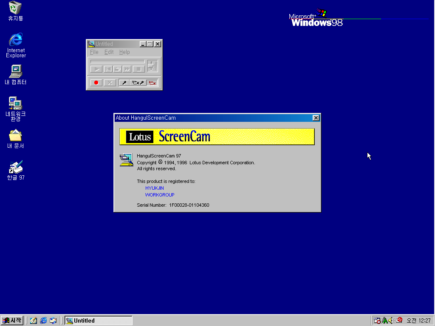Close the About HangulScreenCam dialog
This screenshot has width=435, height=326.
(x=316, y=118)
